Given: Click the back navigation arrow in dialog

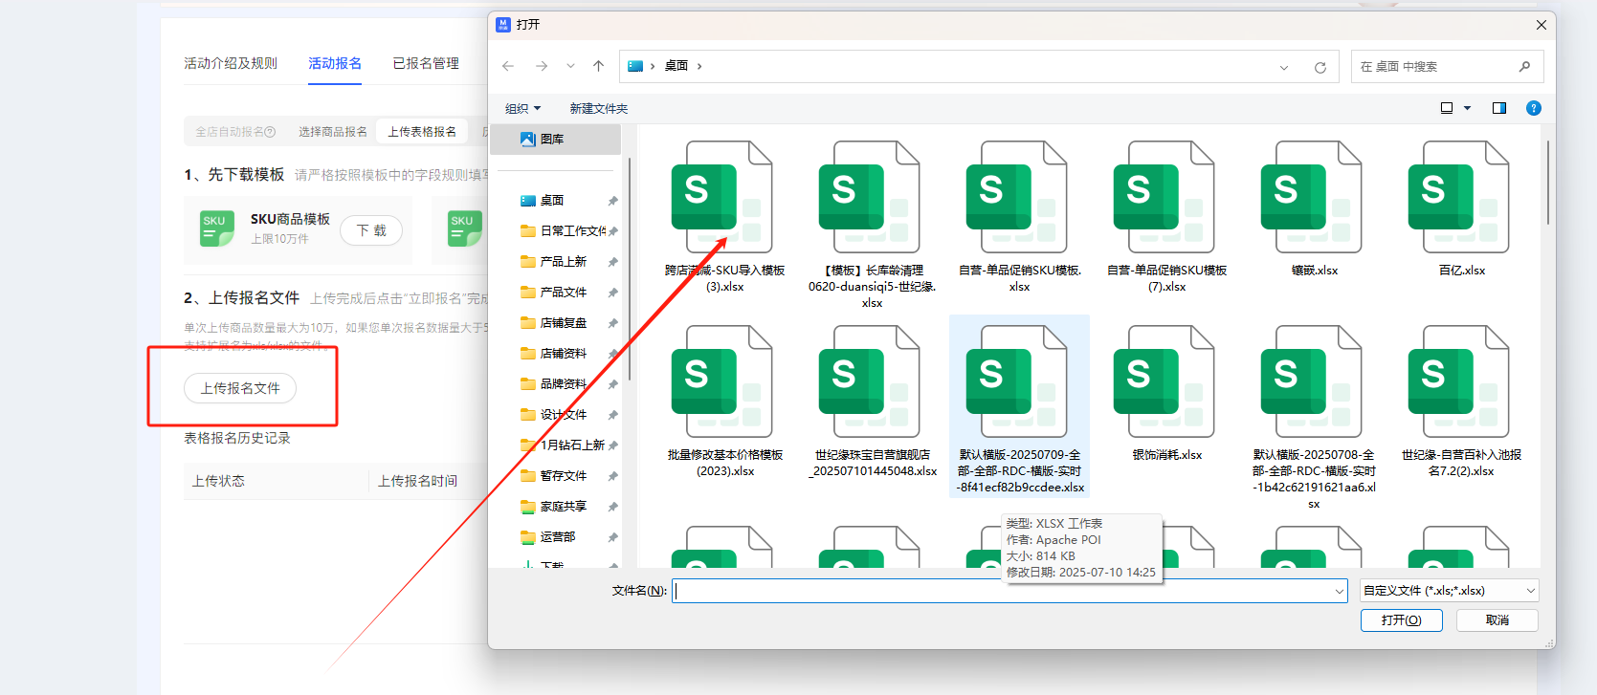Looking at the screenshot, I should (x=508, y=66).
